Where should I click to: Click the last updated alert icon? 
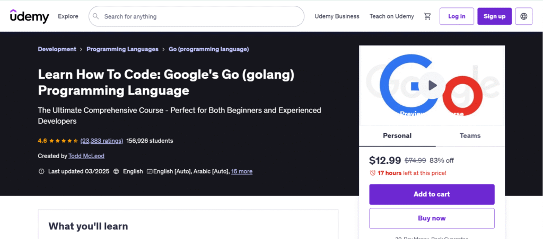41,171
